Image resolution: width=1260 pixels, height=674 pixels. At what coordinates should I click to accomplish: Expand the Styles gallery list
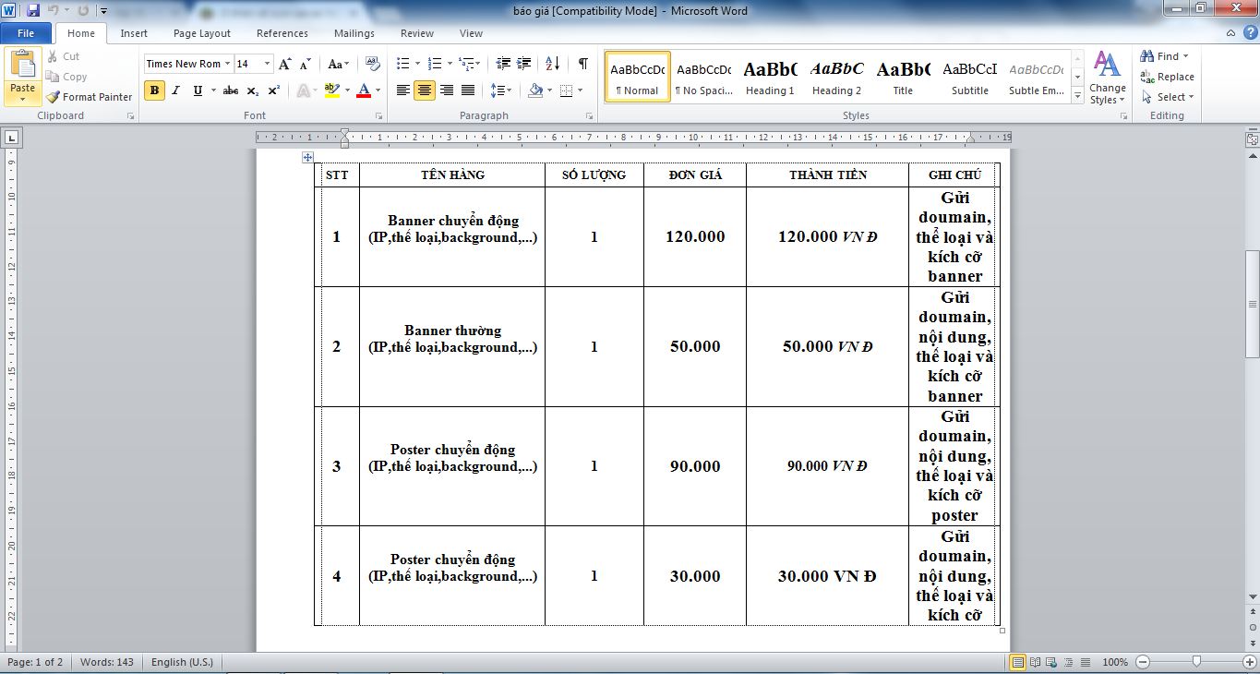[x=1077, y=95]
